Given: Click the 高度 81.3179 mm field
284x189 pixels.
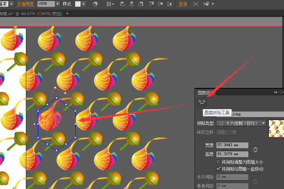Looking at the screenshot, I should 232,154.
